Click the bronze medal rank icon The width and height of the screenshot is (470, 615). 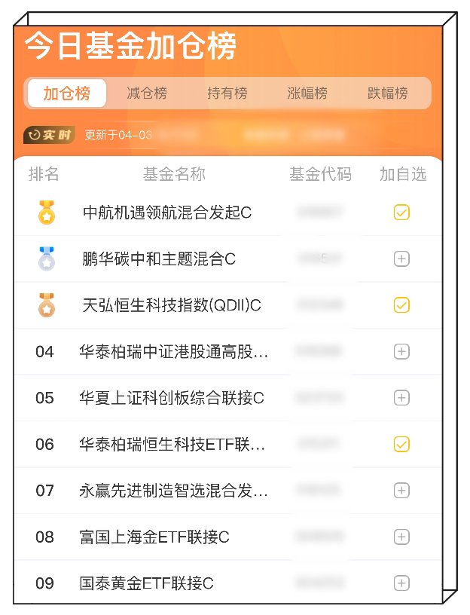tap(47, 304)
